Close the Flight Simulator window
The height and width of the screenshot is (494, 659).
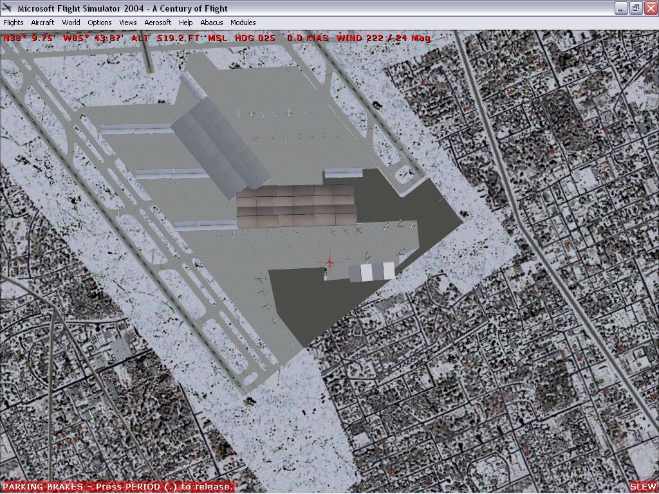click(x=651, y=8)
